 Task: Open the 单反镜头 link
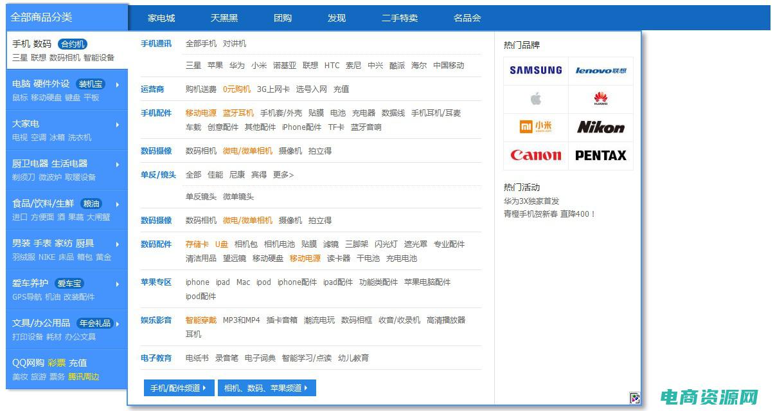point(201,197)
